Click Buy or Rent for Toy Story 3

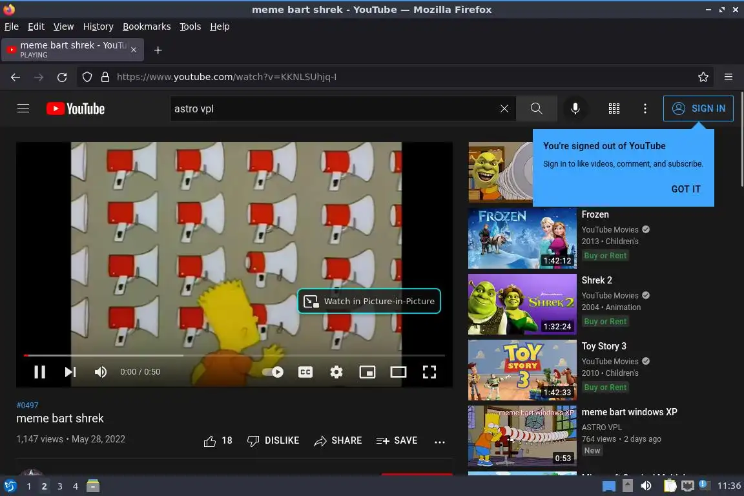click(x=605, y=387)
